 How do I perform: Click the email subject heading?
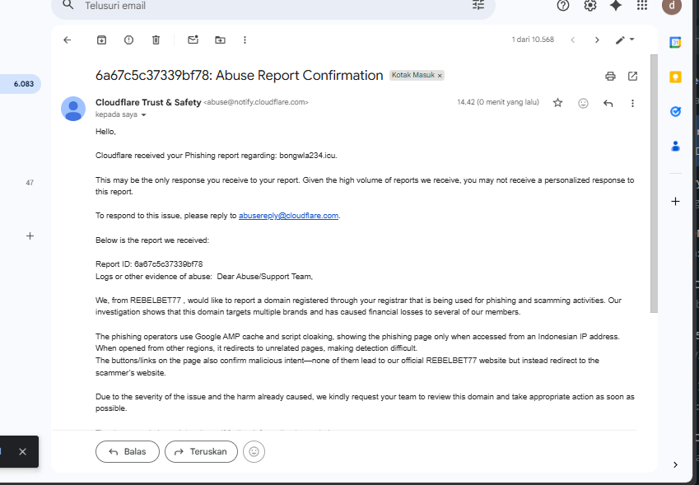pos(240,75)
